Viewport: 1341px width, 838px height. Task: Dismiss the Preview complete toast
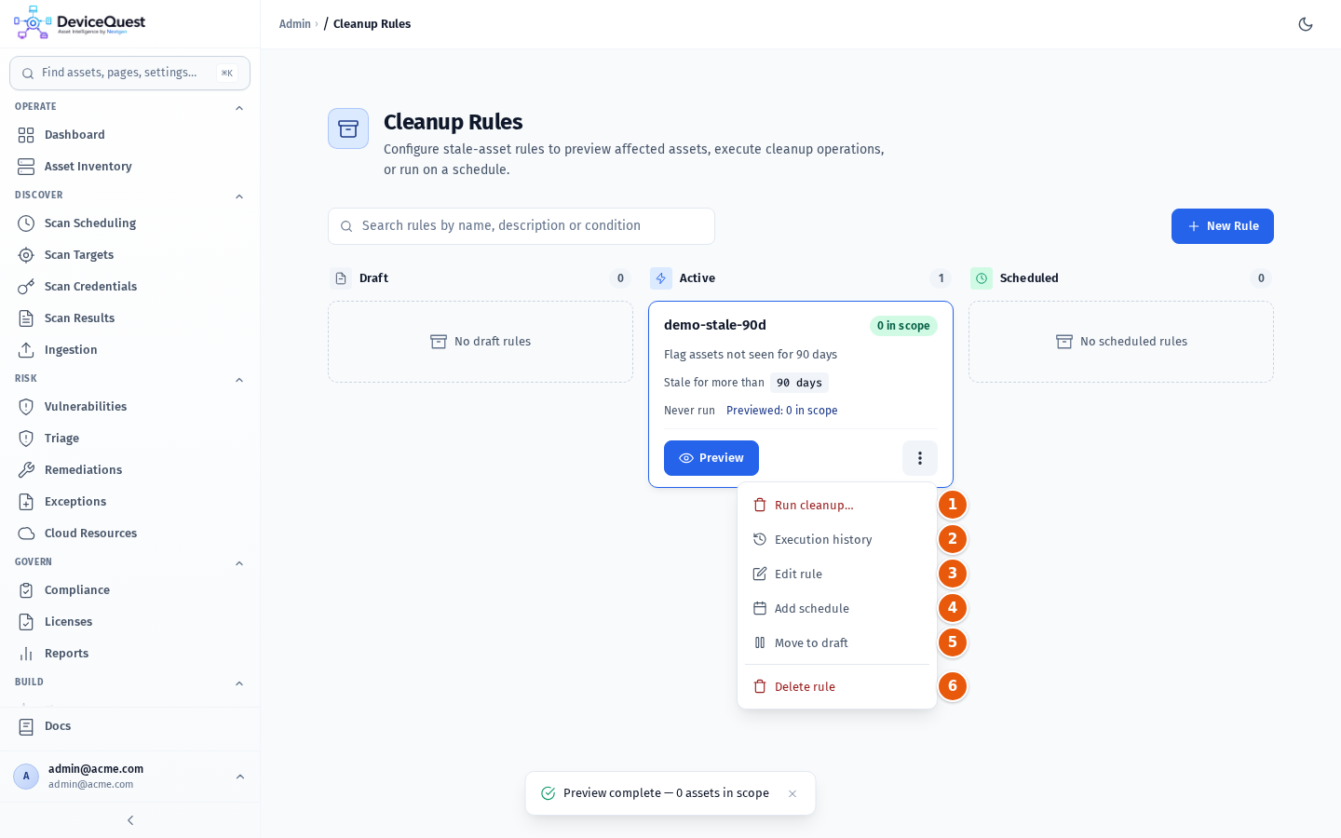792,794
